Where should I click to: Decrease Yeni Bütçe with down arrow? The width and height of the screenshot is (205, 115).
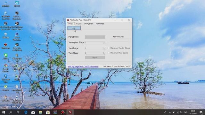coord(104,49)
